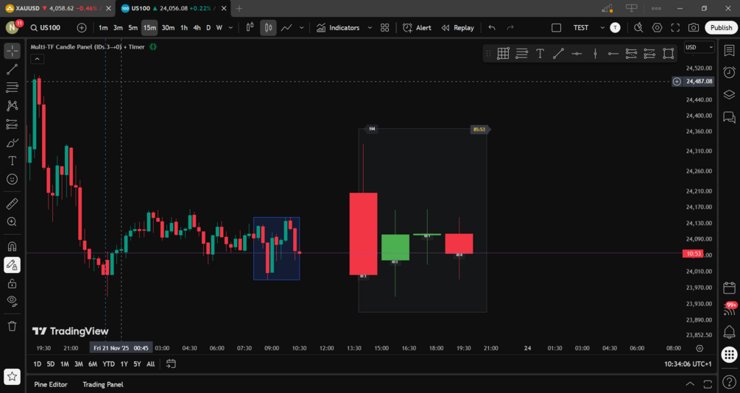
Task: Select the text annotation tool
Action: pos(13,161)
